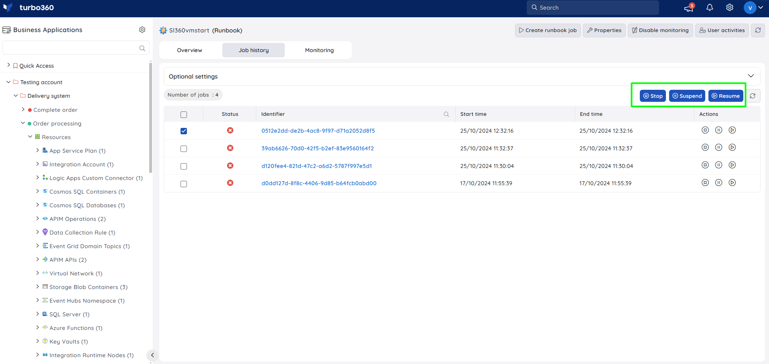The image size is (769, 364).
Task: Click failed status icon of job d0dd127d
Action: (x=230, y=183)
